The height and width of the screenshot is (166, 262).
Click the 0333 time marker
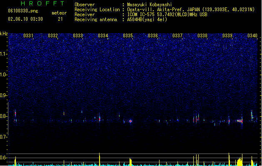point(78,36)
